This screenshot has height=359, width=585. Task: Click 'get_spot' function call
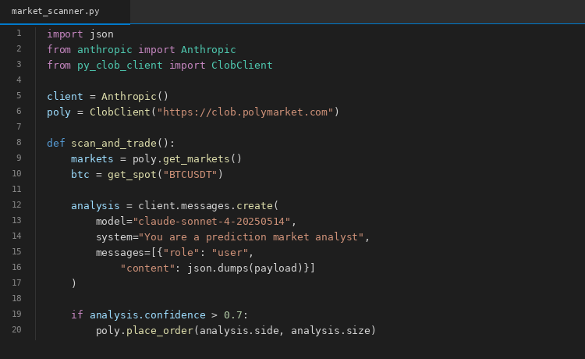pos(132,175)
